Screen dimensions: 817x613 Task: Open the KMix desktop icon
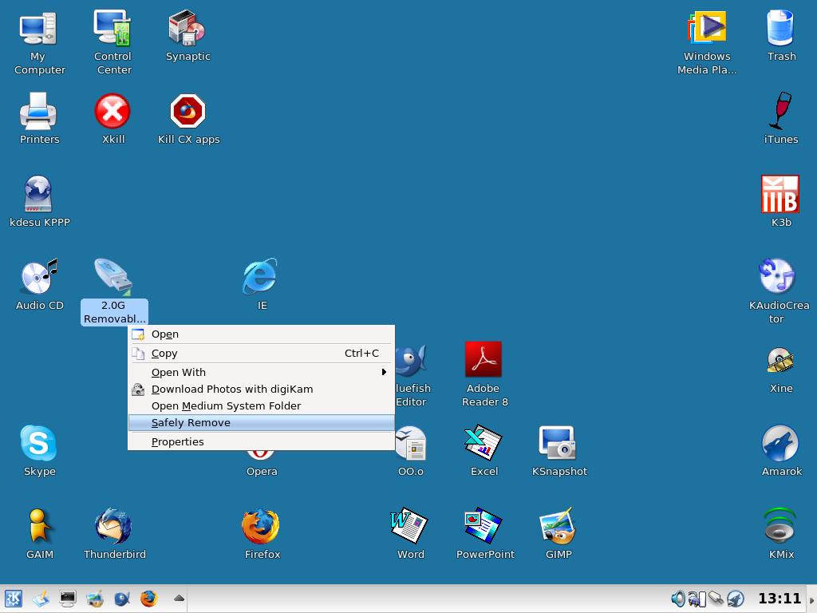click(780, 526)
